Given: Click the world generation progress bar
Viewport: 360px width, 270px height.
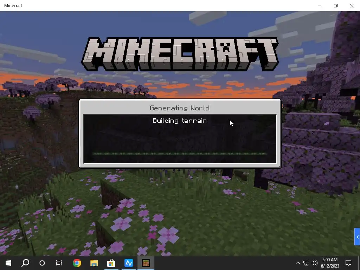Looking at the screenshot, I should 180,154.
